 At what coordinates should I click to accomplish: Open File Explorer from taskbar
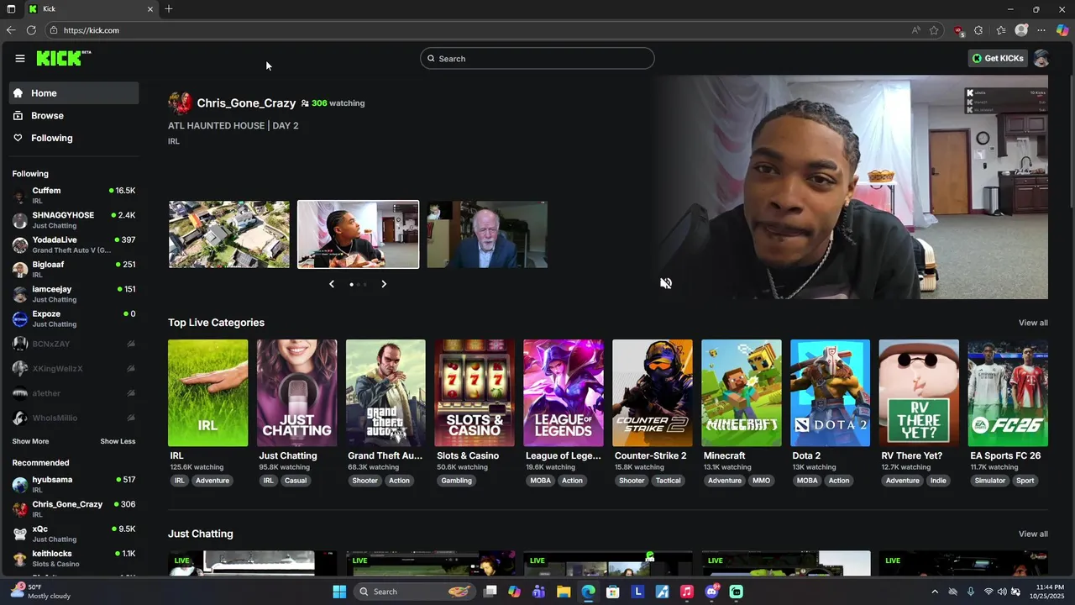(564, 592)
